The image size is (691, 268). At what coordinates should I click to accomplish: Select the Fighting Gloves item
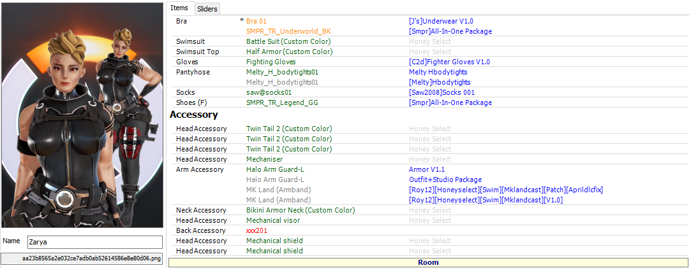271,62
